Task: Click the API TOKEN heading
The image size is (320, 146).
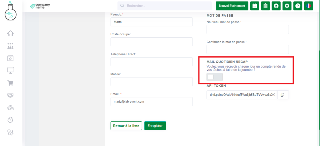Action: [216, 86]
